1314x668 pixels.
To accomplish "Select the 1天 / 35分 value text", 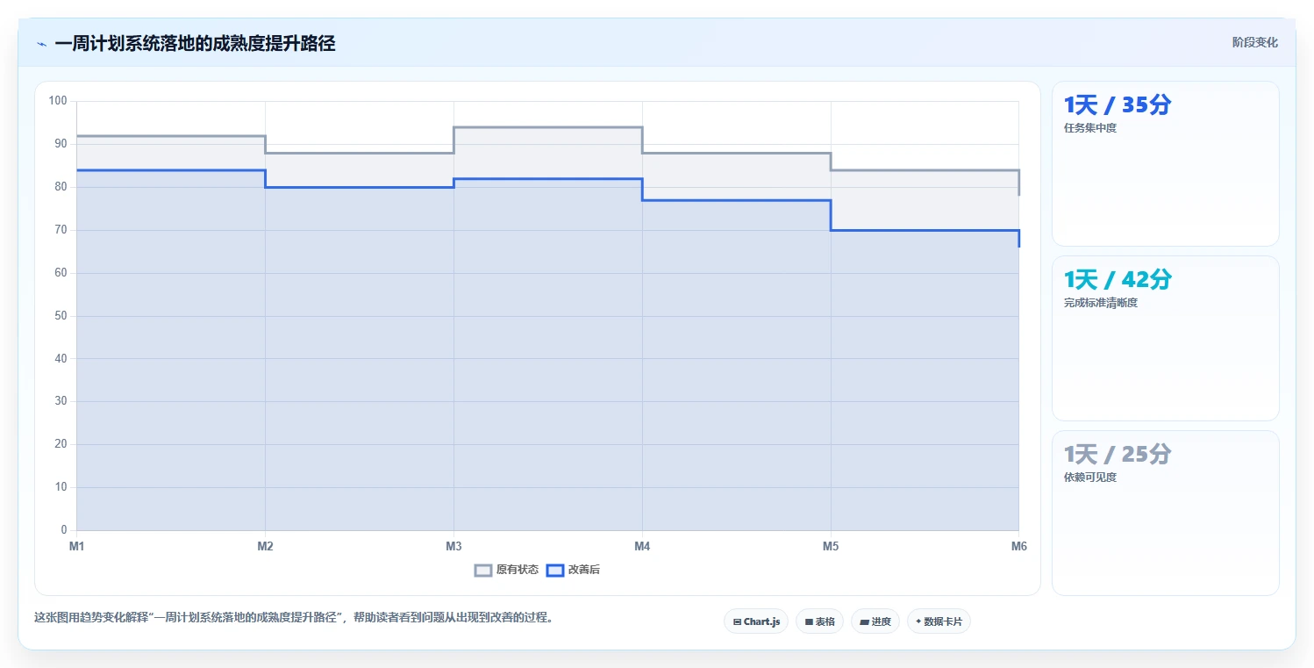I will pos(1117,105).
